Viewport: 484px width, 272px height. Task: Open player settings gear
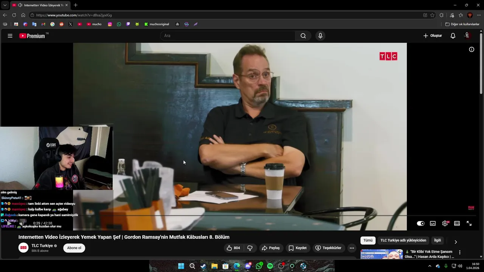[445, 224]
